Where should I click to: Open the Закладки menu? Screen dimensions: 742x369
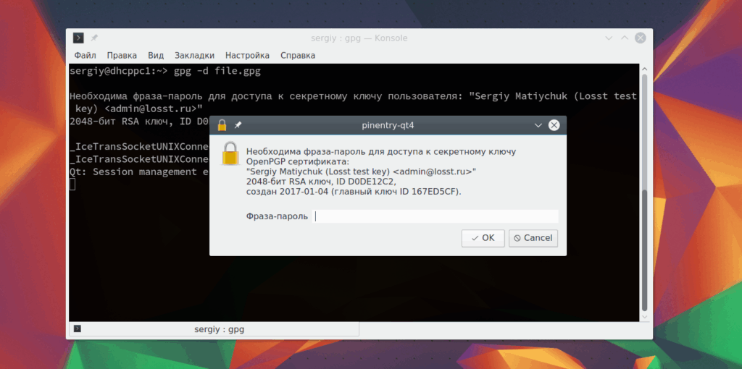pos(194,55)
